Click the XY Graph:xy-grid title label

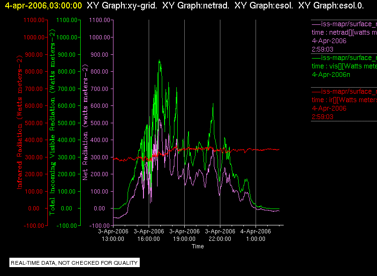(x=121, y=6)
